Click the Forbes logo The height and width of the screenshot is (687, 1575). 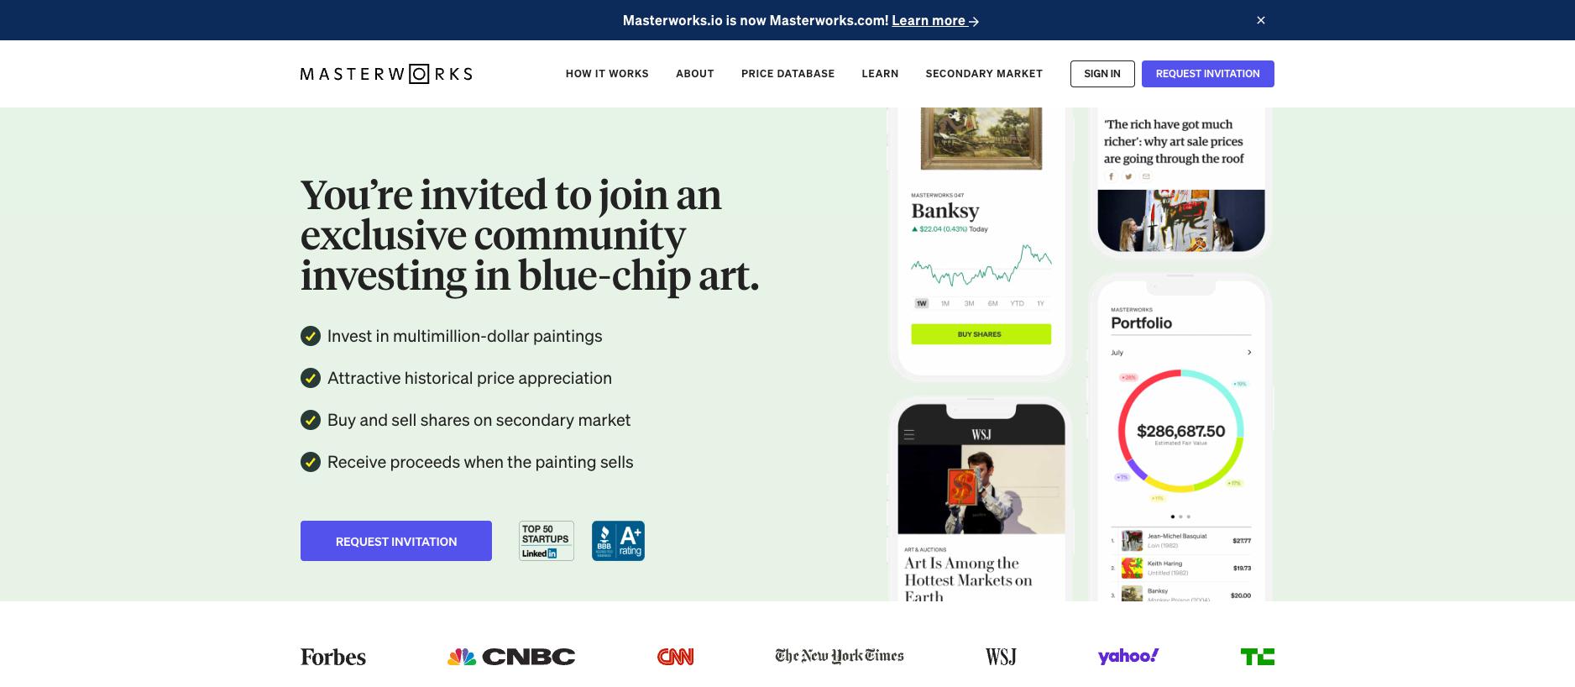[333, 657]
